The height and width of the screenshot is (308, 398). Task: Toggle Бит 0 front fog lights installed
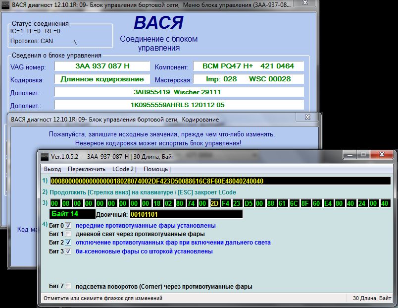click(68, 226)
